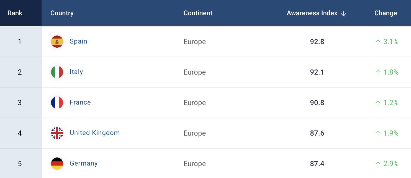
Task: Click the green up arrow for Spain
Action: pyautogui.click(x=378, y=42)
